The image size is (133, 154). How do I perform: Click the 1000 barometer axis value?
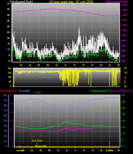click(x=124, y=35)
